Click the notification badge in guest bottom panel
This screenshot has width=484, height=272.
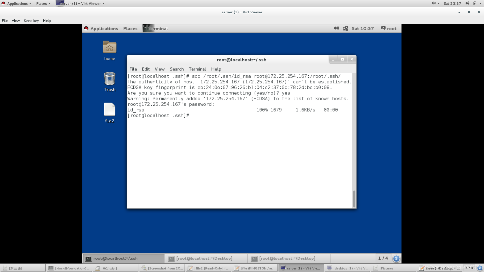tap(396, 258)
